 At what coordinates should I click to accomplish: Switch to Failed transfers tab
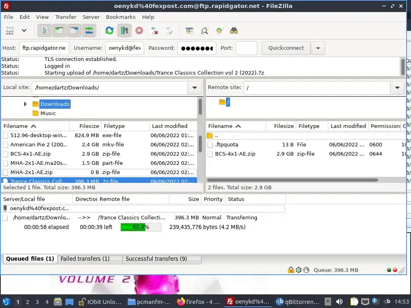pyautogui.click(x=90, y=259)
